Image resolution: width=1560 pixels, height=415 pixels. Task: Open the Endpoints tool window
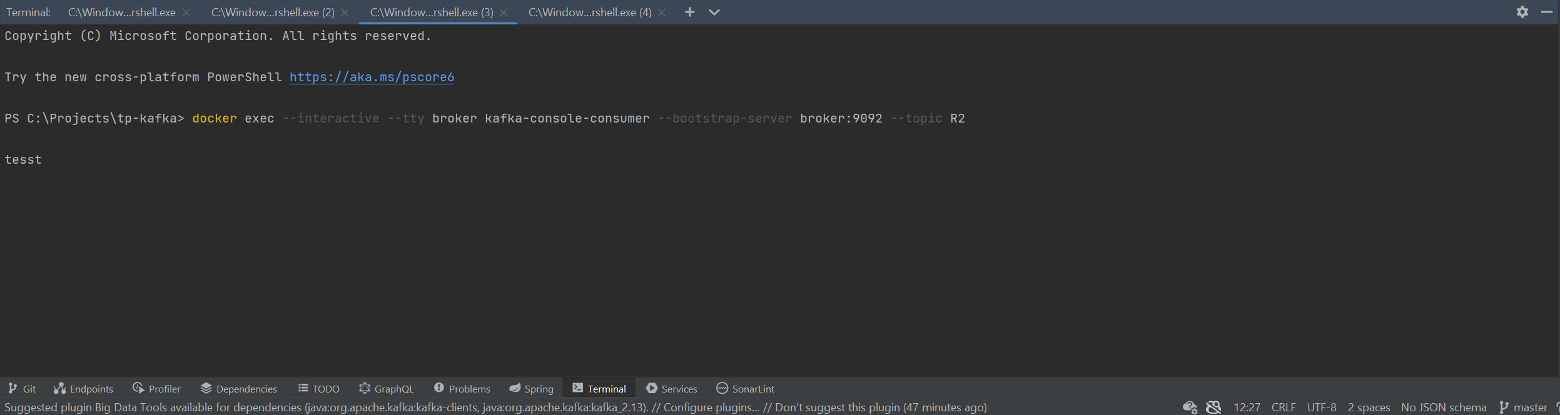(x=84, y=388)
